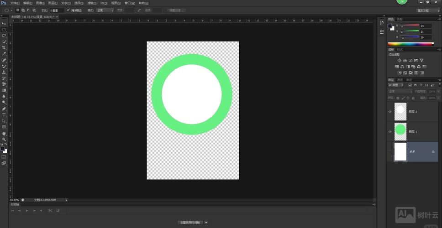Add Color Balance adjustment (scales icon)

pos(402,67)
